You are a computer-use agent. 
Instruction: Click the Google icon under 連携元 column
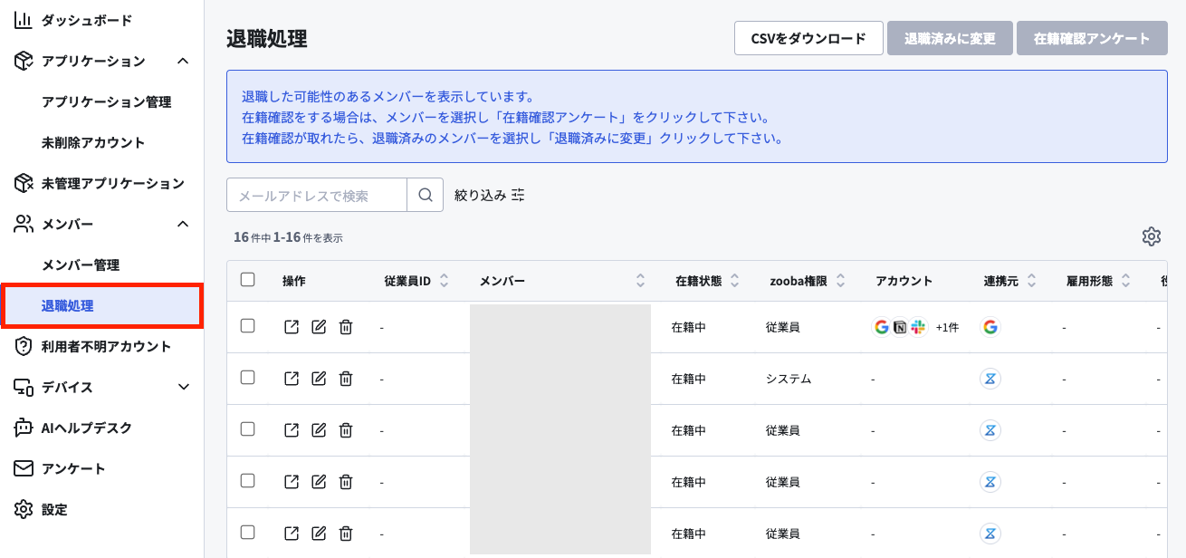(x=990, y=327)
